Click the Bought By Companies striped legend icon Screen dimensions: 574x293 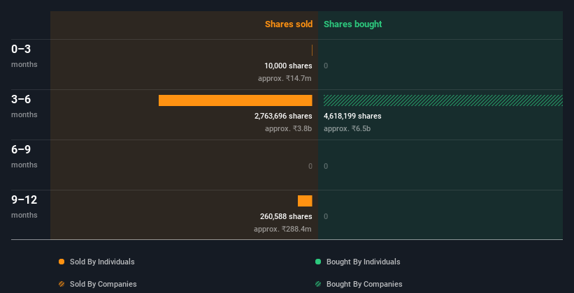point(318,284)
